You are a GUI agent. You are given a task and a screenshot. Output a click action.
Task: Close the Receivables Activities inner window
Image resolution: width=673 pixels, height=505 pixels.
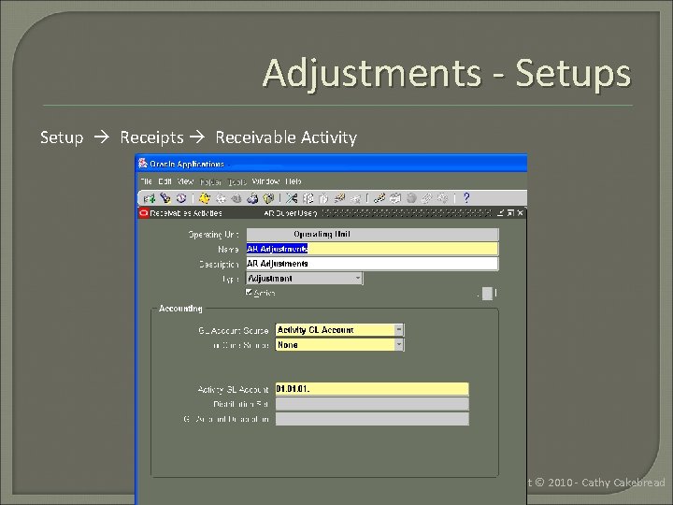click(x=521, y=213)
